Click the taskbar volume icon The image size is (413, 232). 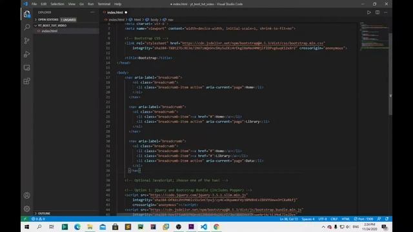point(348,227)
